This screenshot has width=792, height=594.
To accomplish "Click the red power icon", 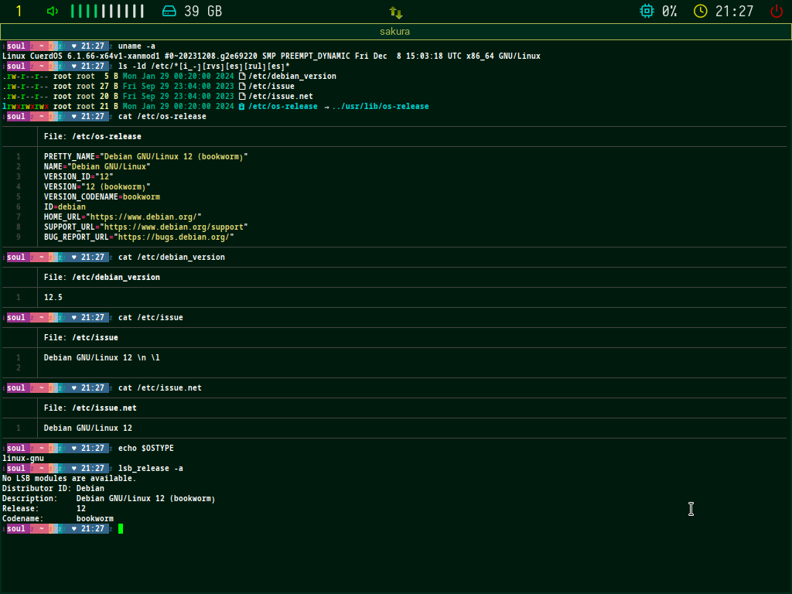I will (777, 11).
